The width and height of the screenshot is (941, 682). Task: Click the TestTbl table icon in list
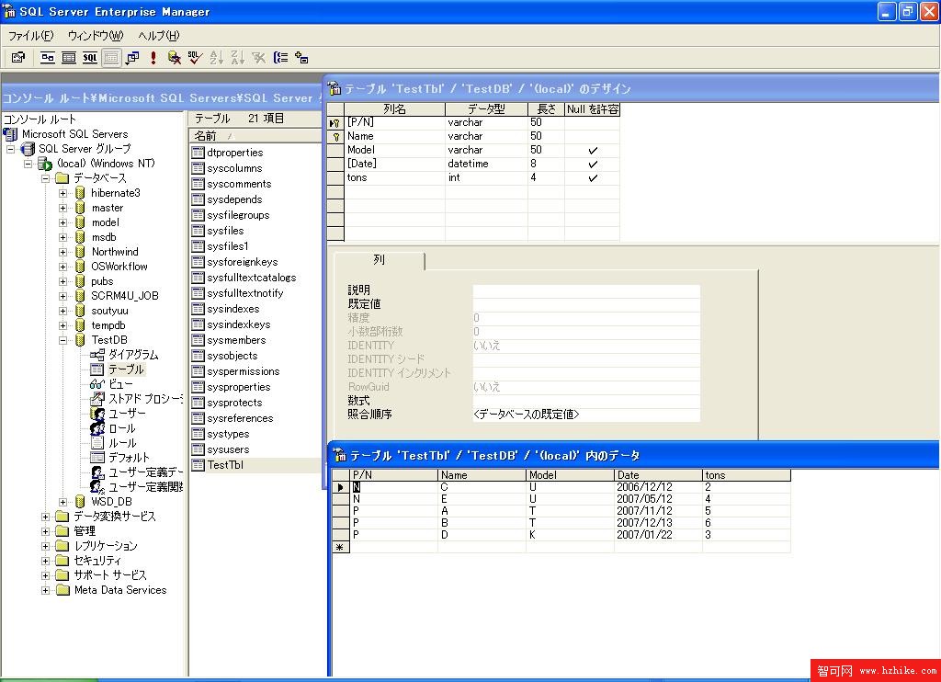coord(198,465)
